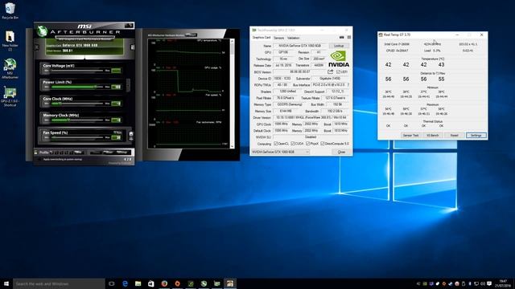Click Power Limit value field
This screenshot has width=515, height=289.
(x=116, y=87)
